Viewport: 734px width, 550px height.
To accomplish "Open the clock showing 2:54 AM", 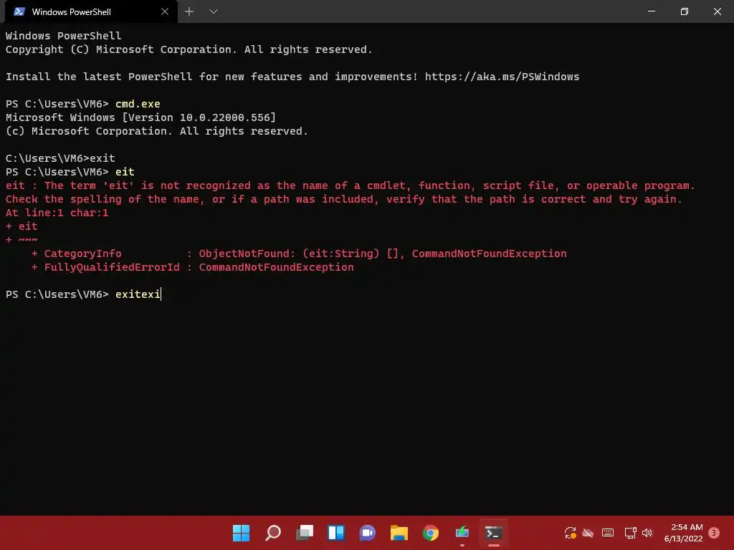I will coord(683,533).
